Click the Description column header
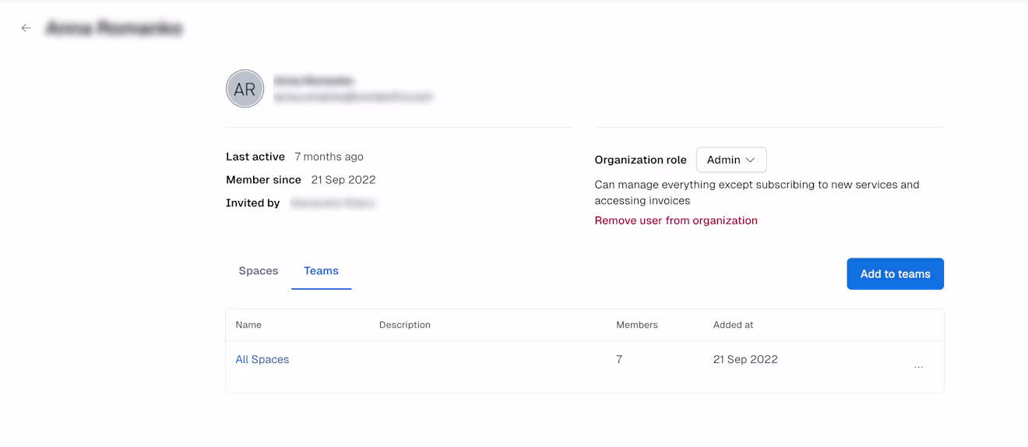This screenshot has height=447, width=1028. coord(405,325)
